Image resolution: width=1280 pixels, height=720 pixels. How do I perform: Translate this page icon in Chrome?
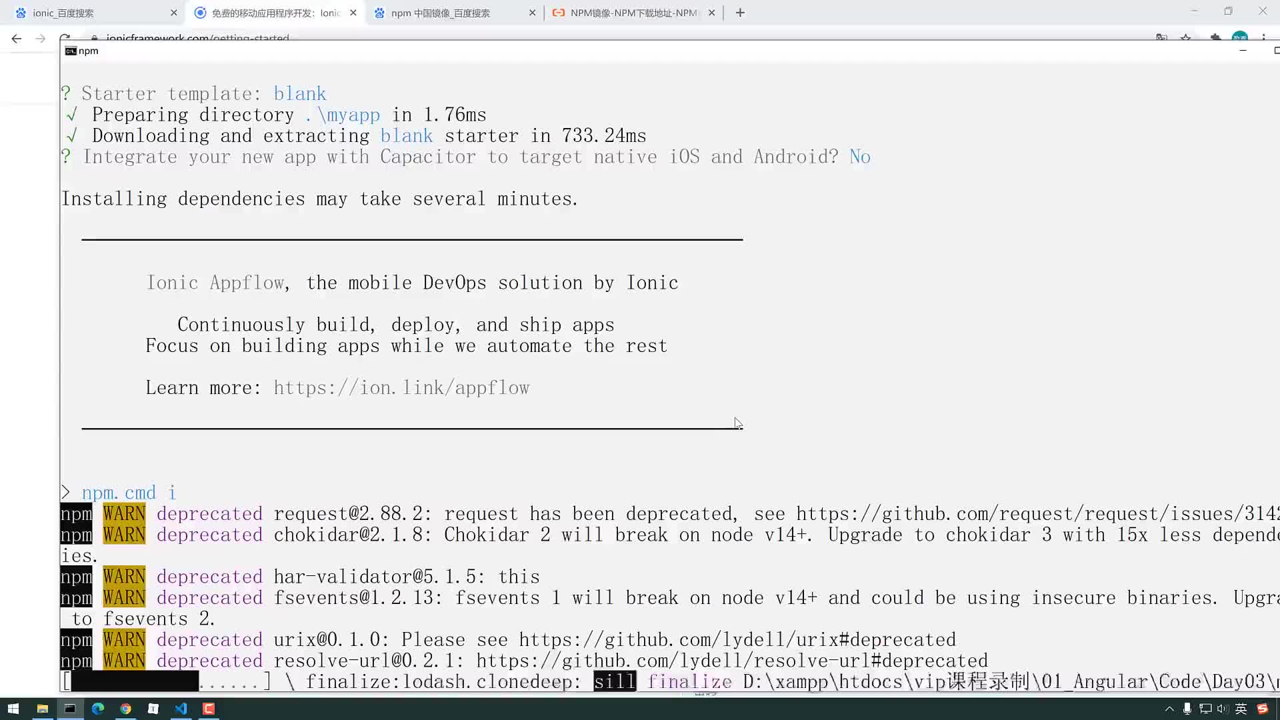(1161, 38)
